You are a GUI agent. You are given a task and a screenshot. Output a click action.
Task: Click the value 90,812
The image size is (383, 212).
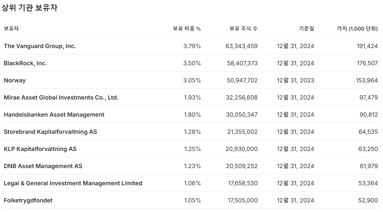click(369, 115)
